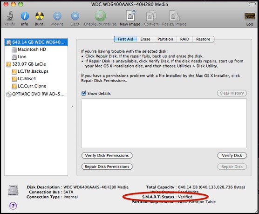Click the Verify Disk button
The height and width of the screenshot is (214, 259).
[x=232, y=155]
